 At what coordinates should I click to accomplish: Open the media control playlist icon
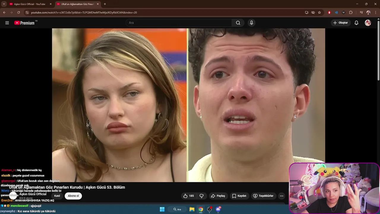pos(361,12)
